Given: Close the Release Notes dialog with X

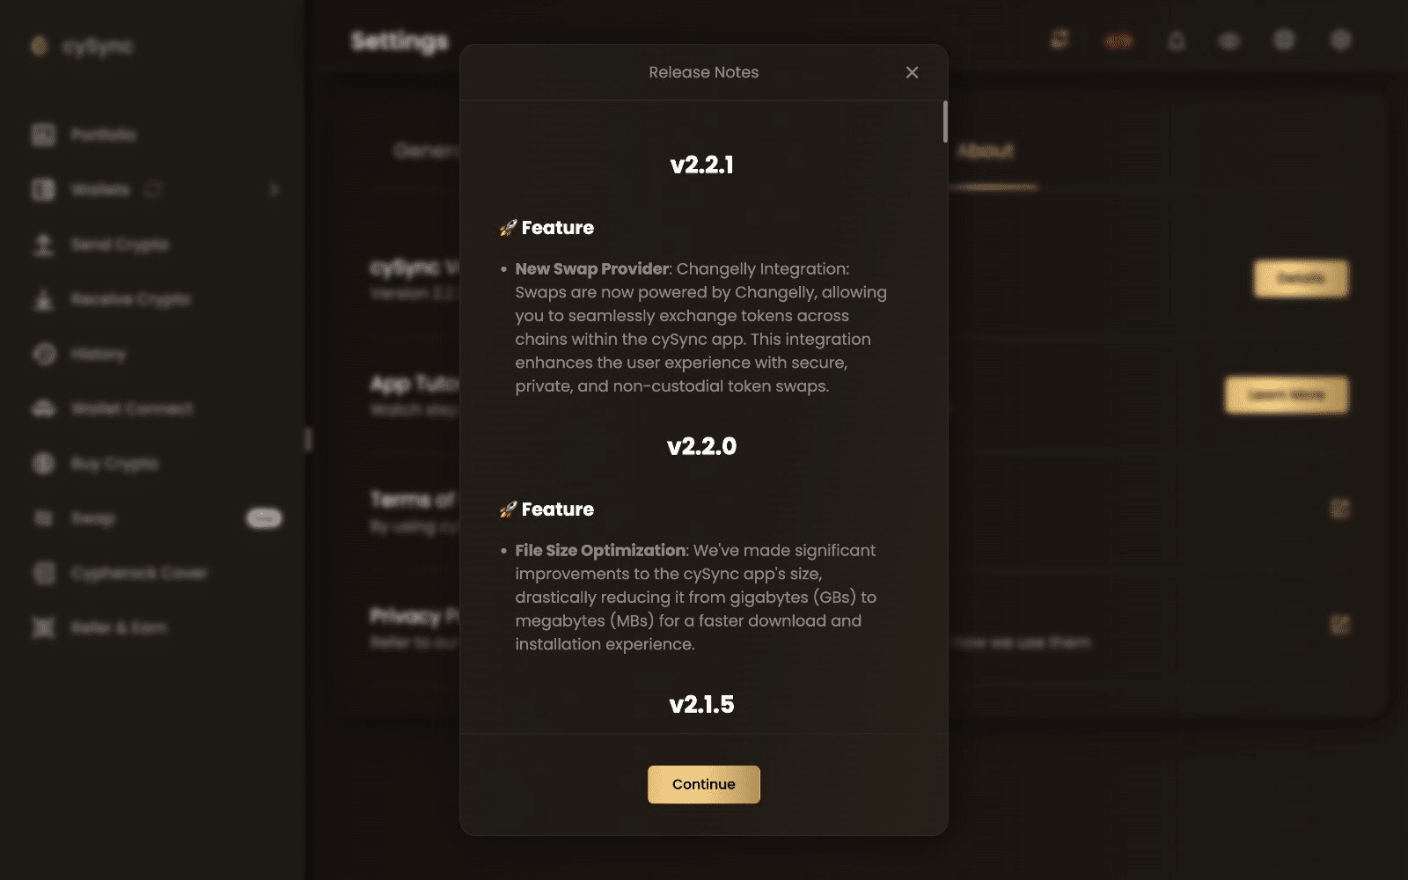Looking at the screenshot, I should [912, 72].
